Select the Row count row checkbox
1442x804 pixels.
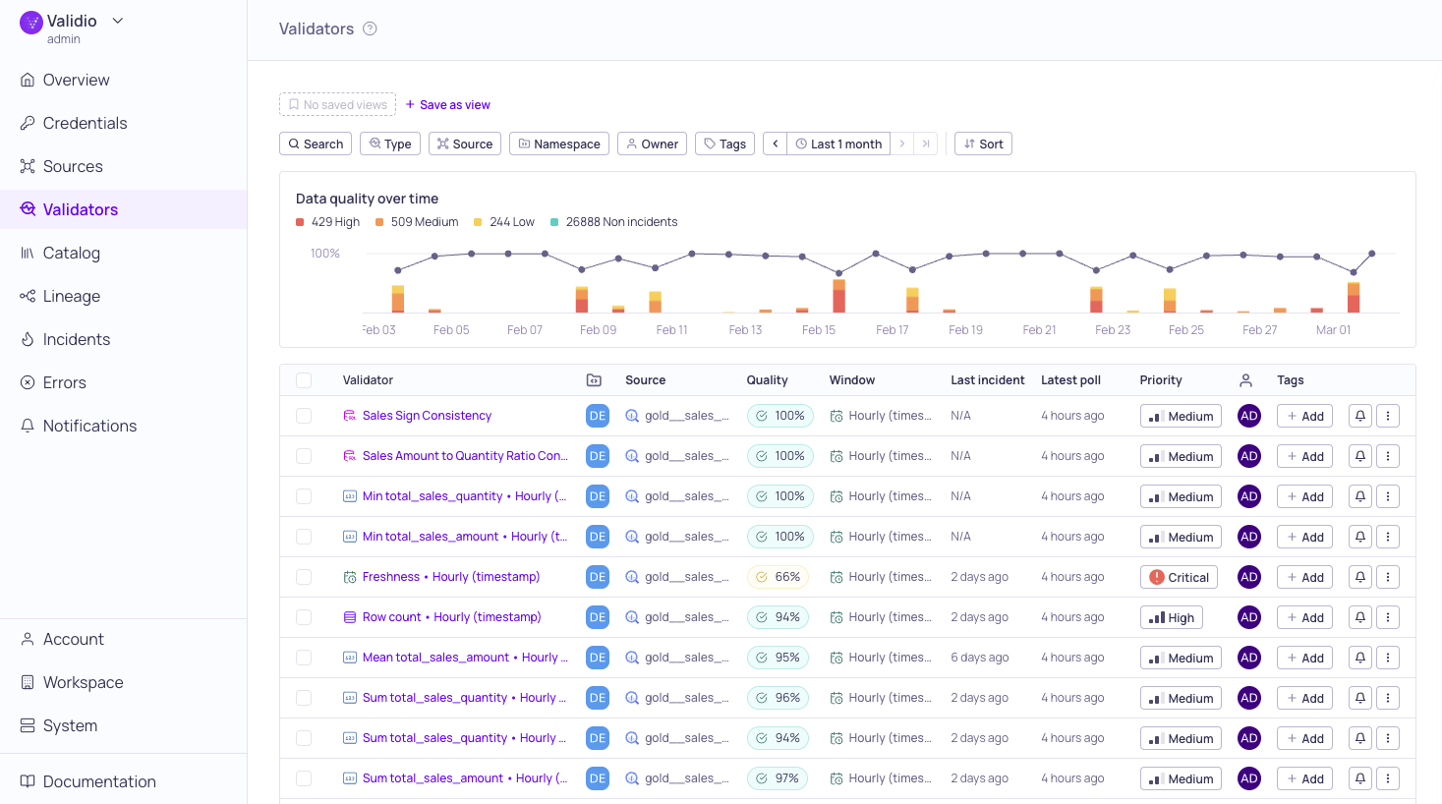[x=304, y=617]
